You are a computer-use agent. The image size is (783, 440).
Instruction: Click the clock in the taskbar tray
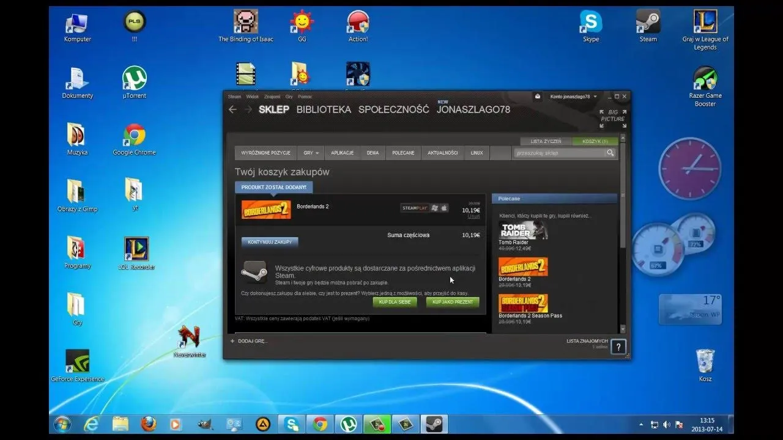[707, 424]
